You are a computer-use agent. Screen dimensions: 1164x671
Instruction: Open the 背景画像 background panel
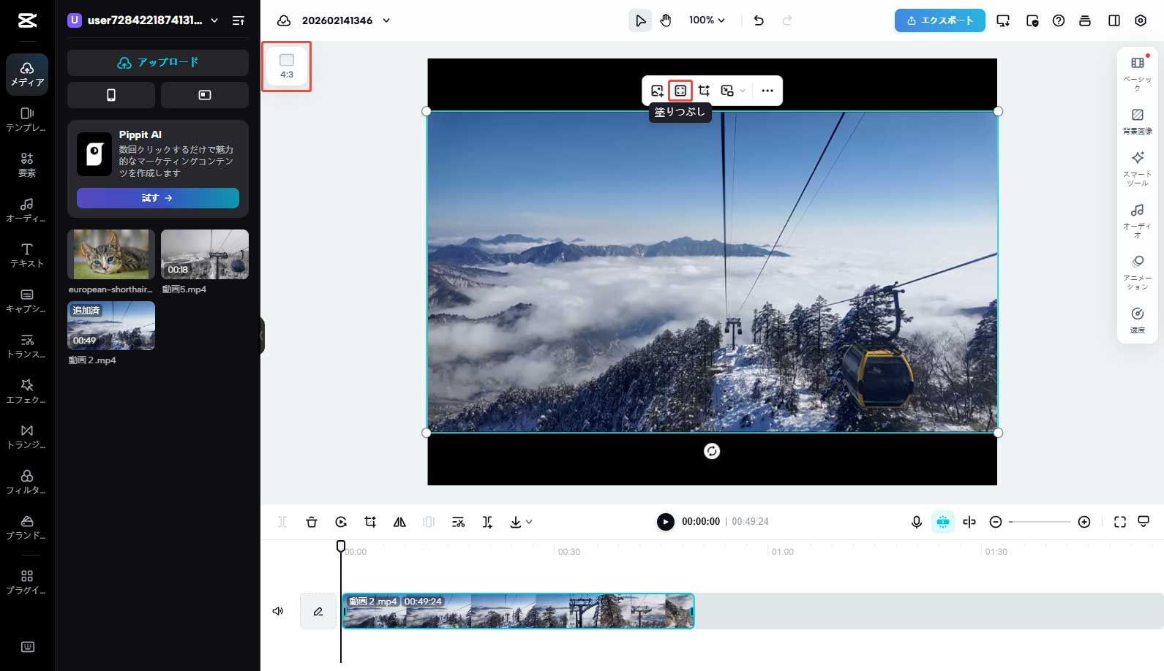[x=1138, y=122]
